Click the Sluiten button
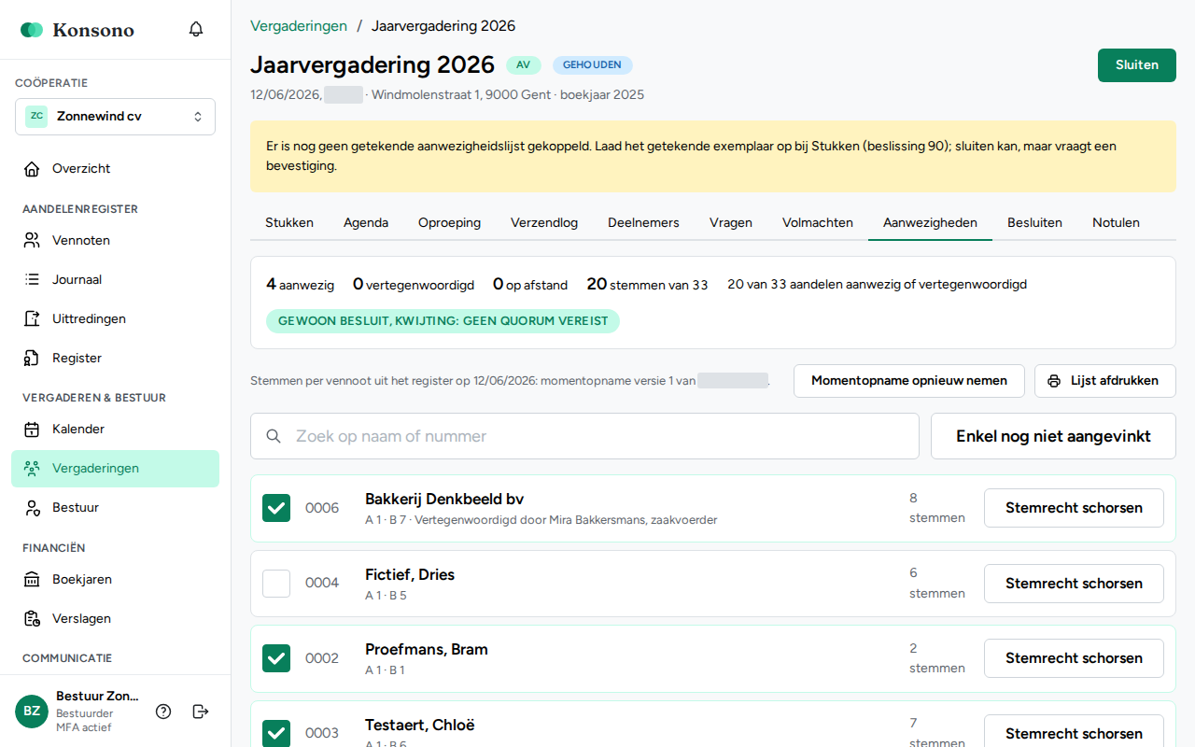This screenshot has width=1195, height=747. 1137,65
